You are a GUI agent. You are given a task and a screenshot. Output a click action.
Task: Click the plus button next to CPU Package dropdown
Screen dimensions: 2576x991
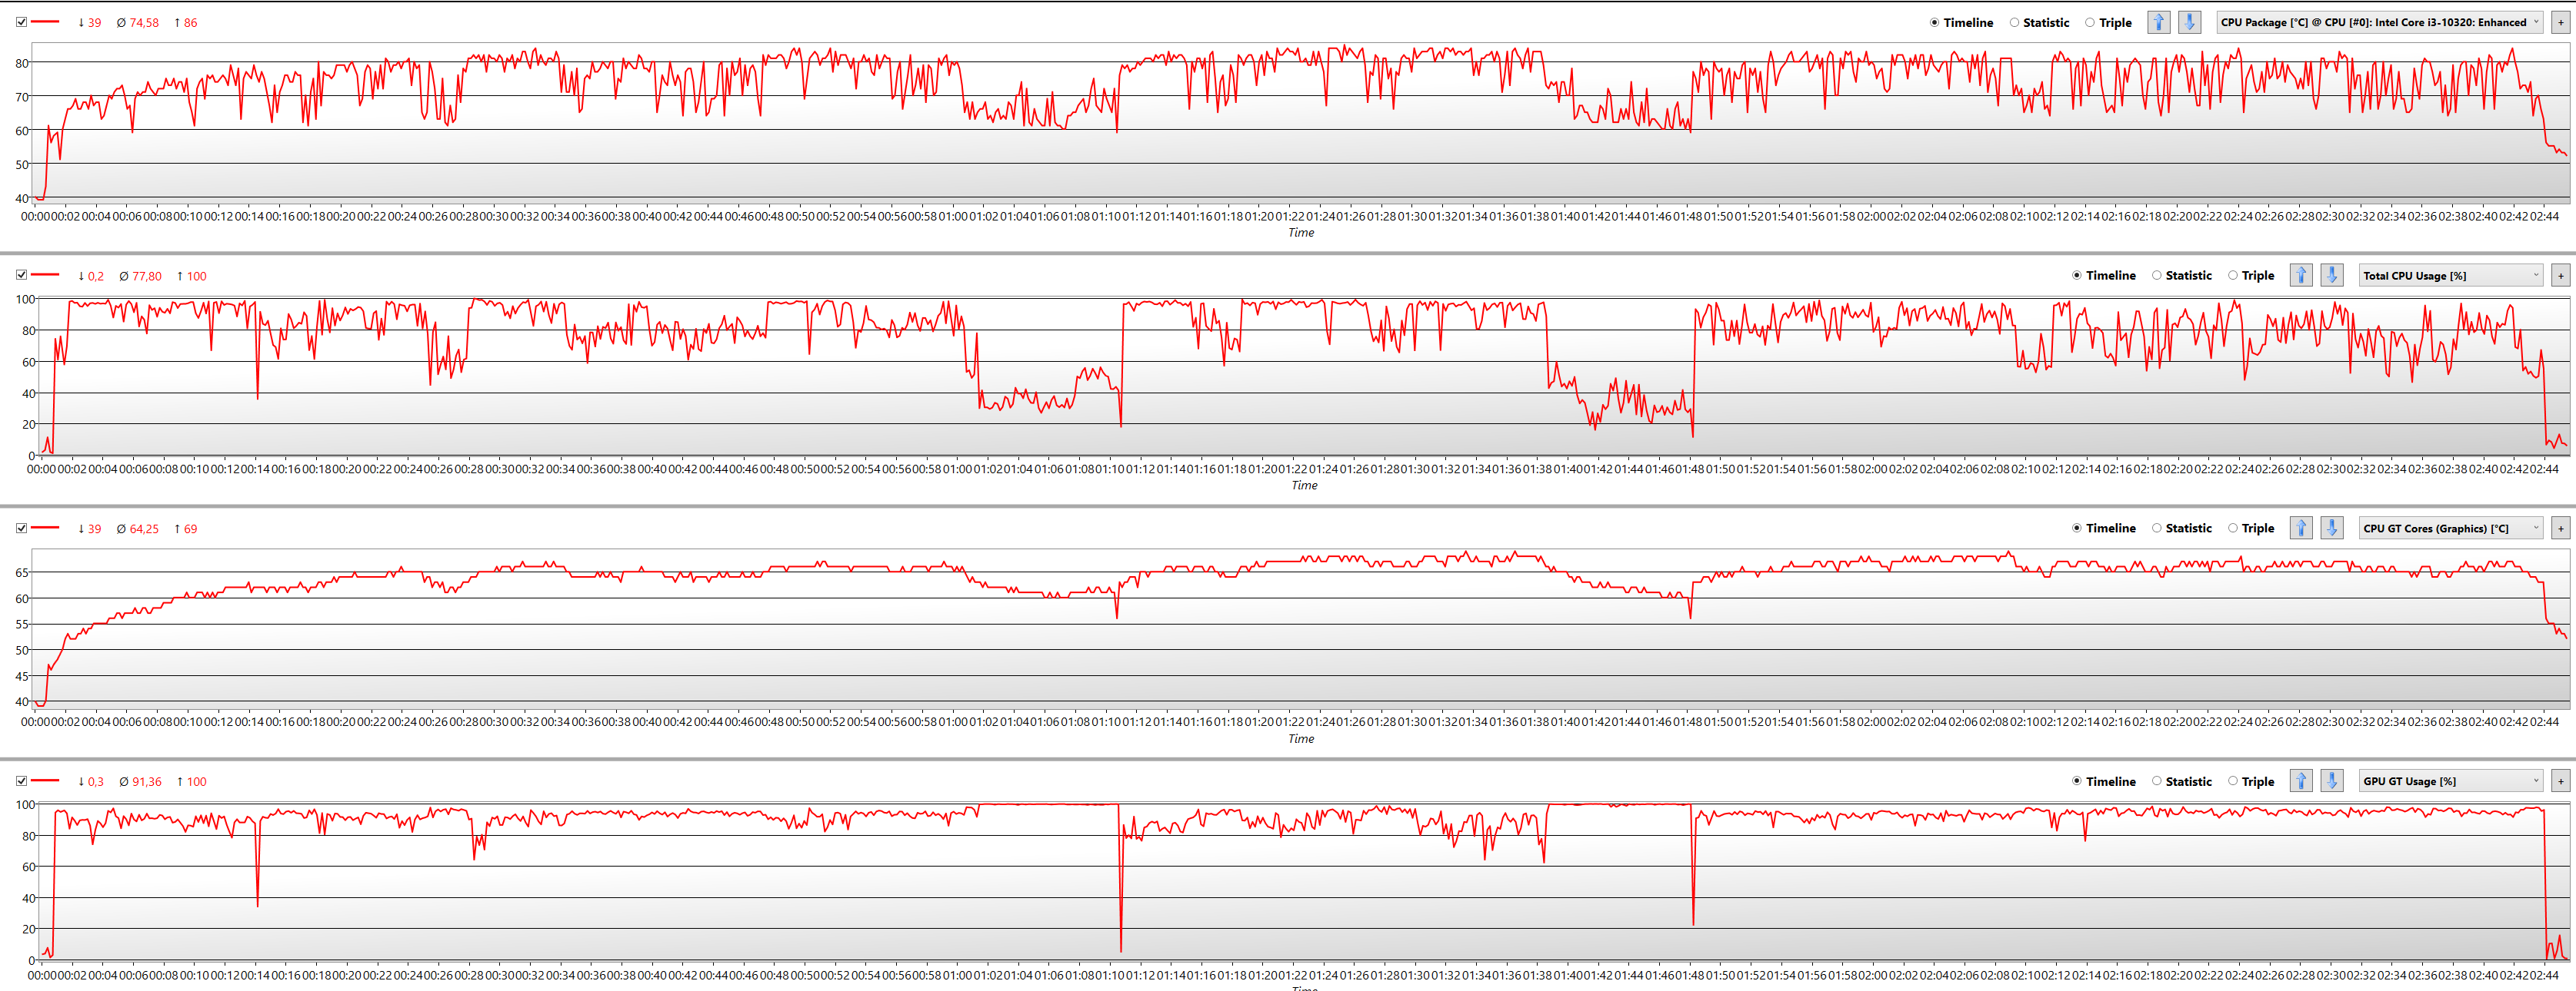2560,22
